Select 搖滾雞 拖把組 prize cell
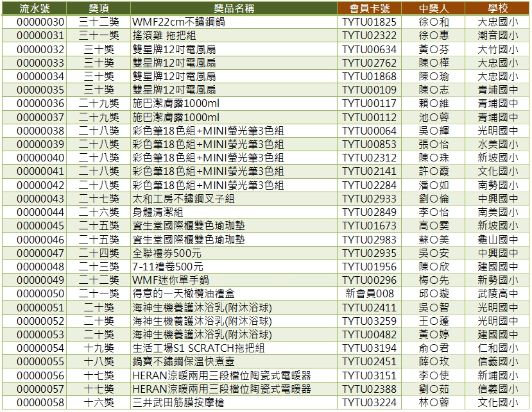The width and height of the screenshot is (532, 412). click(x=164, y=36)
